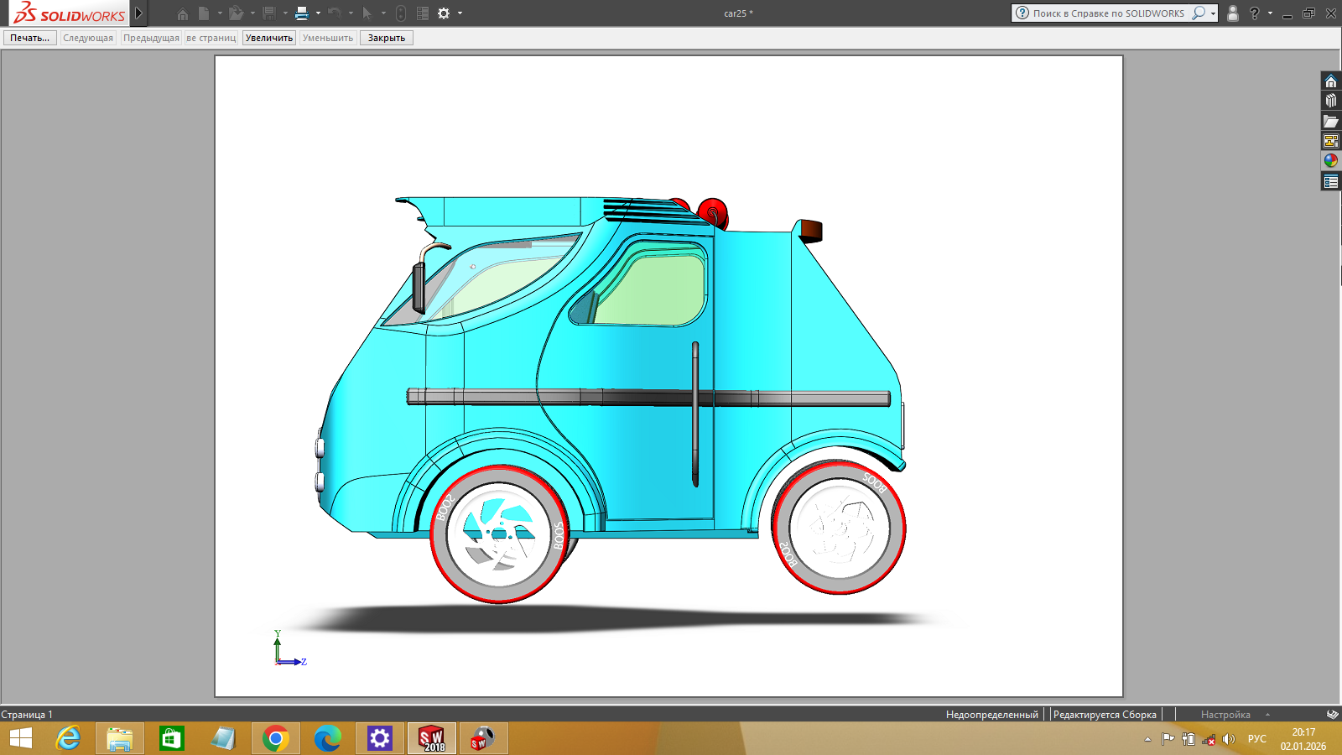
Task: Open SOLIDWORKS Resources home tab in task pane
Action: point(1331,81)
